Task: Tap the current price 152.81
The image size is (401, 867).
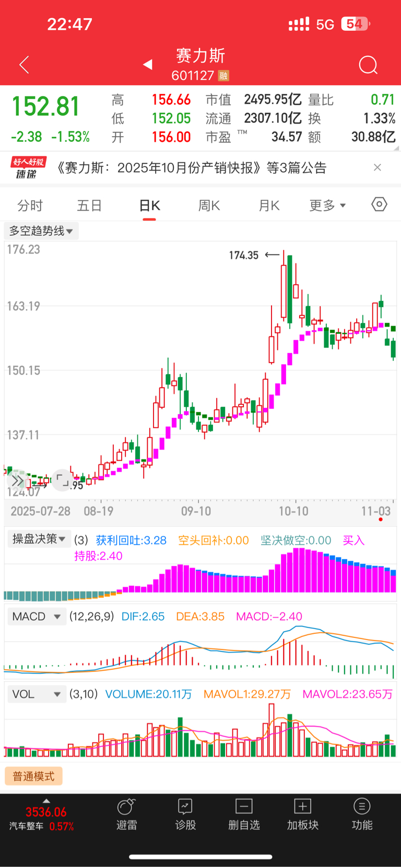Action: tap(45, 106)
